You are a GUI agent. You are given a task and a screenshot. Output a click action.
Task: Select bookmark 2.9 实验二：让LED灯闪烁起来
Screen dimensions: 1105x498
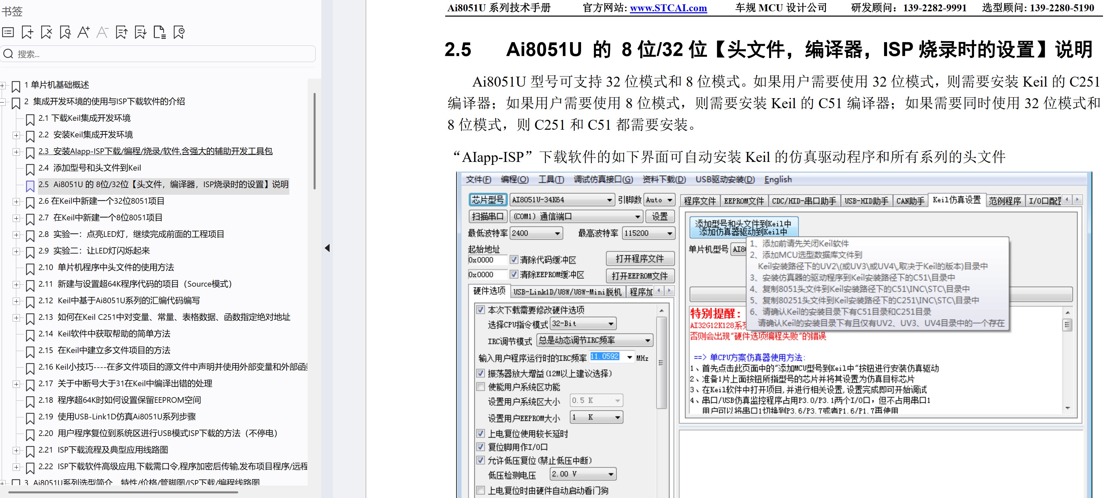pos(94,250)
